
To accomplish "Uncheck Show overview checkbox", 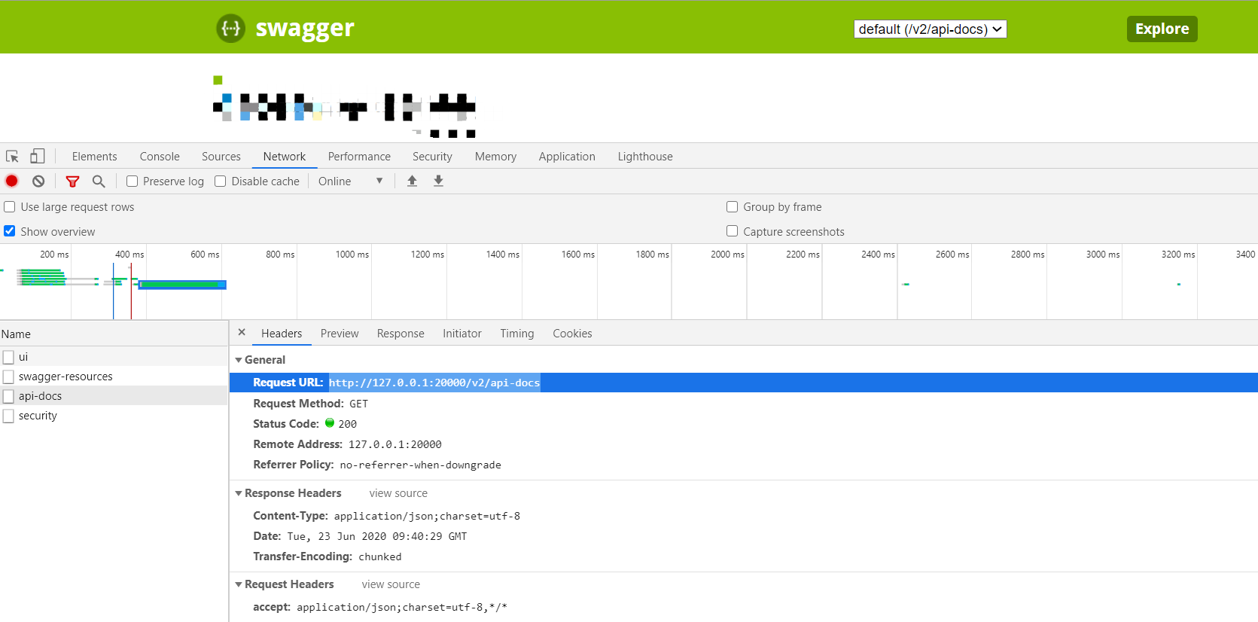I will click(10, 231).
